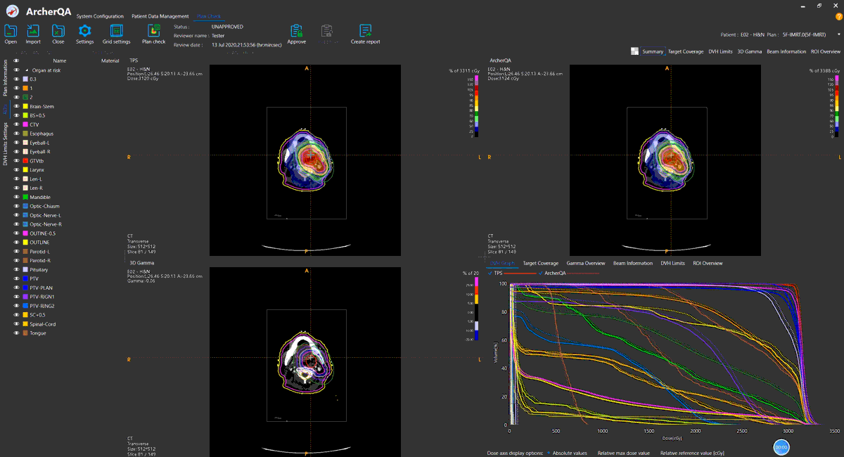Click the Open folder icon
The width and height of the screenshot is (844, 457).
(x=11, y=30)
